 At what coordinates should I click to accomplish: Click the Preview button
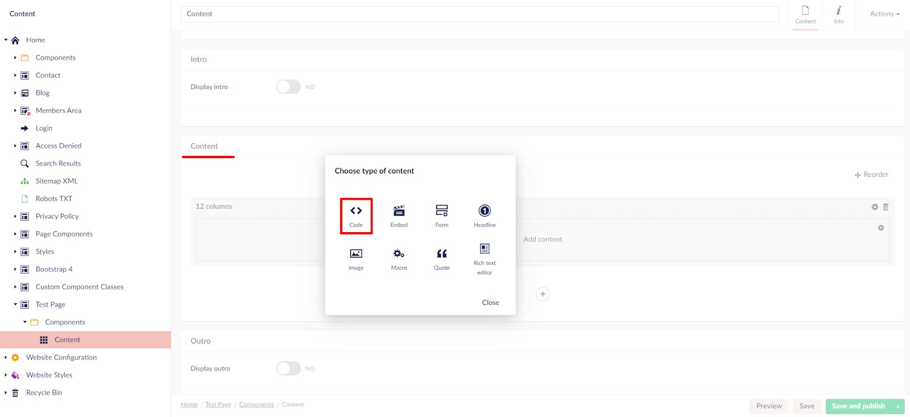pyautogui.click(x=769, y=406)
